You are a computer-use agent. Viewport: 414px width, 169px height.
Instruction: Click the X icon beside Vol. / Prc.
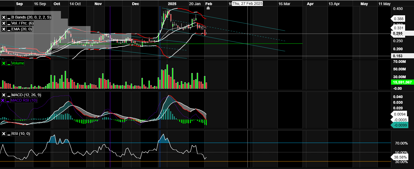click(4, 23)
